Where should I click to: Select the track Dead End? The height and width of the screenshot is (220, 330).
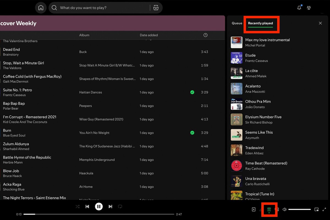point(11,50)
